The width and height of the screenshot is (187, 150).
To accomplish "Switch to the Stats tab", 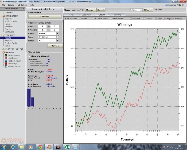I will [71, 15].
